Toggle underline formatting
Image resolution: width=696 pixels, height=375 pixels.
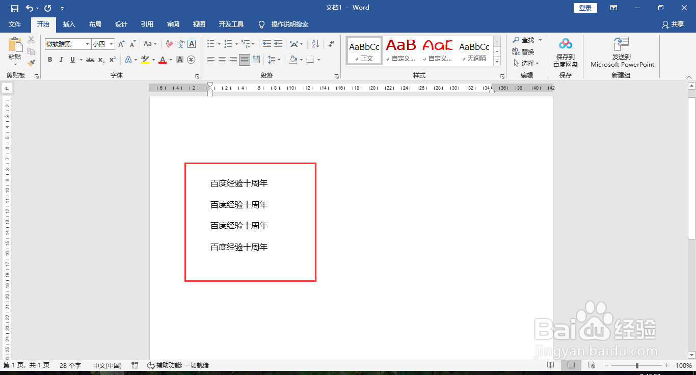[72, 60]
